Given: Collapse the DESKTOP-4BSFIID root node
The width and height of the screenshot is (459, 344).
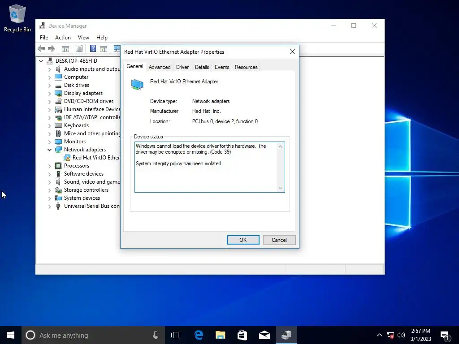Looking at the screenshot, I should click(x=41, y=61).
